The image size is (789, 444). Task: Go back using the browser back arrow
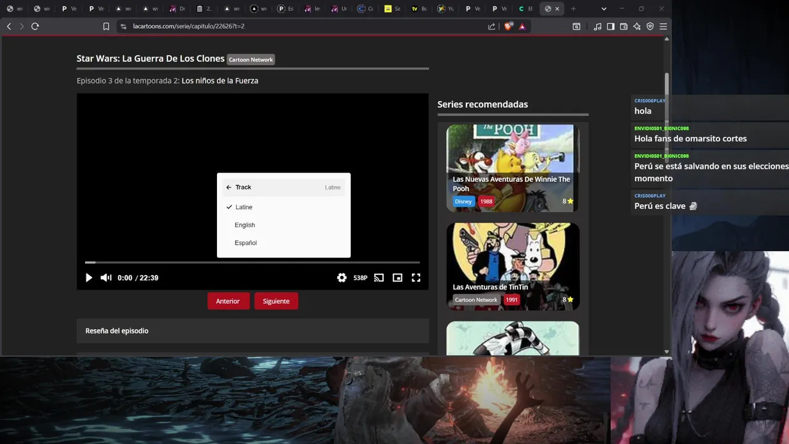(x=9, y=27)
